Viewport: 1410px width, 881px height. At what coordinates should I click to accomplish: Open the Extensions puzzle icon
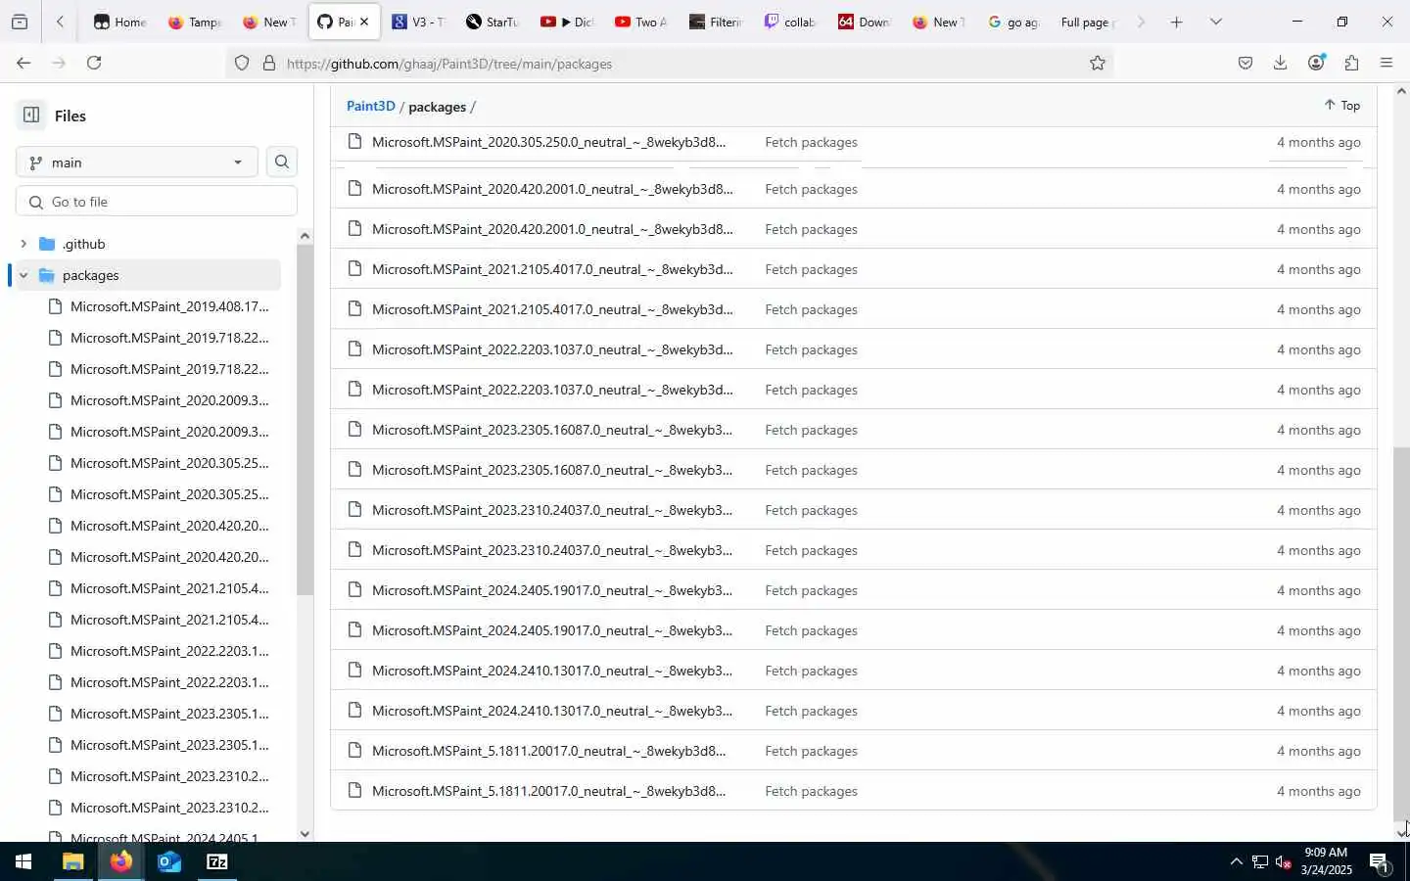(x=1351, y=63)
